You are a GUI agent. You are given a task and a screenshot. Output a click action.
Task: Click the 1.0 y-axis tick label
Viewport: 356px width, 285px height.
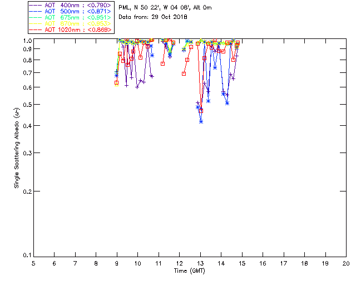coord(27,41)
